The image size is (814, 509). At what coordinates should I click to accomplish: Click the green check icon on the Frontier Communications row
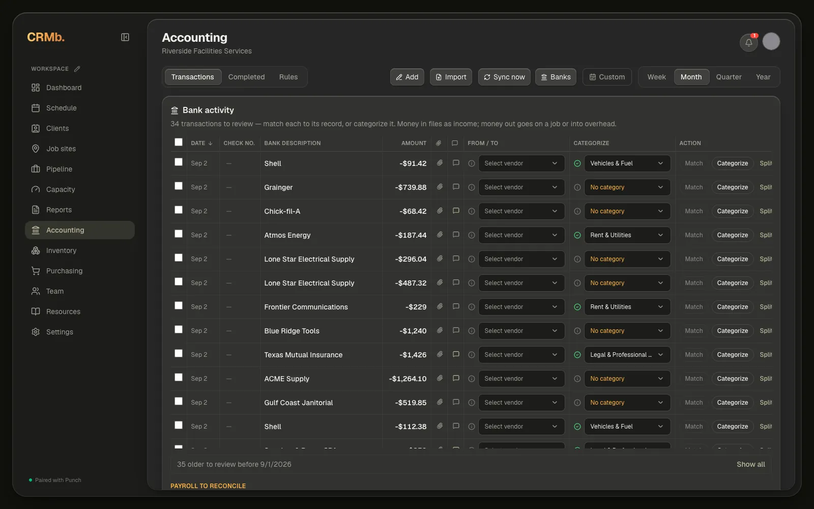point(577,307)
